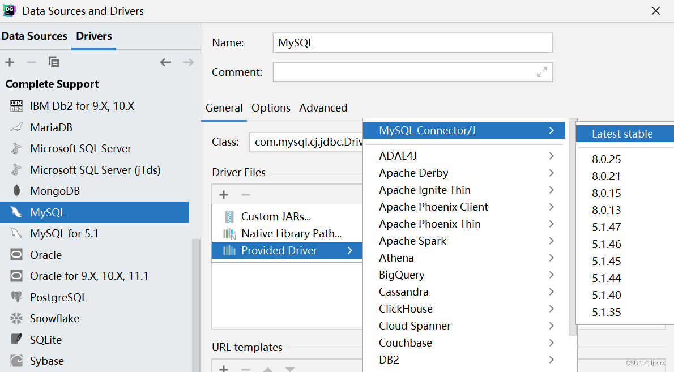Click the IBM Db2 driver icon
The width and height of the screenshot is (674, 372).
(x=16, y=106)
